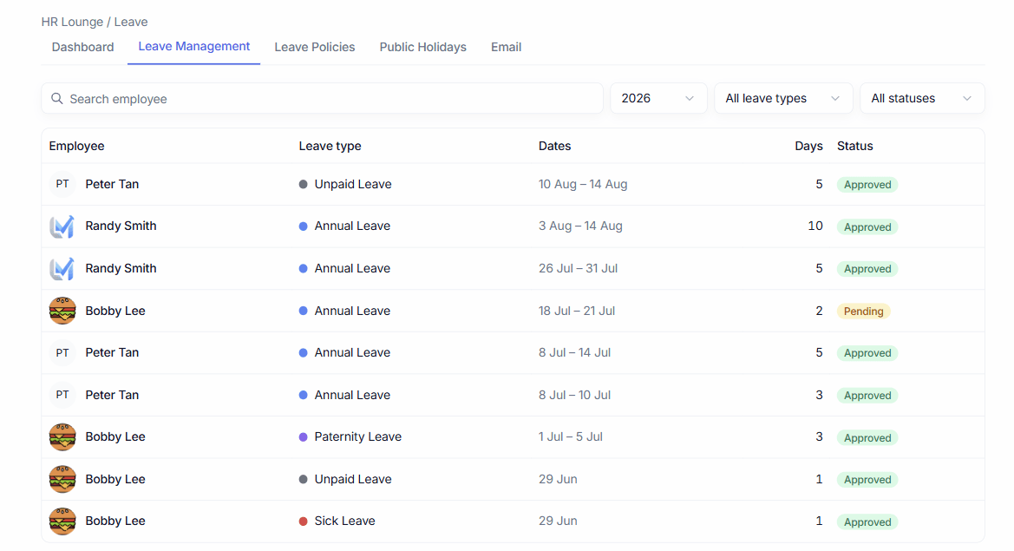Click the name Peter Tan in Unpaid Leave row
Screen dimensions: 1014x551
pos(112,184)
